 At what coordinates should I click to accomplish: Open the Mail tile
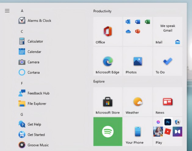pyautogui.click(x=168, y=31)
